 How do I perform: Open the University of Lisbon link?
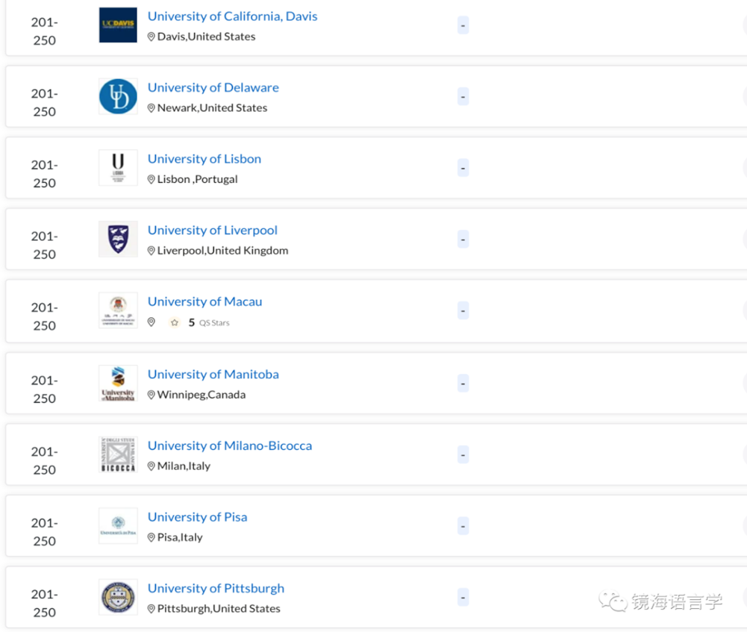[x=204, y=159]
